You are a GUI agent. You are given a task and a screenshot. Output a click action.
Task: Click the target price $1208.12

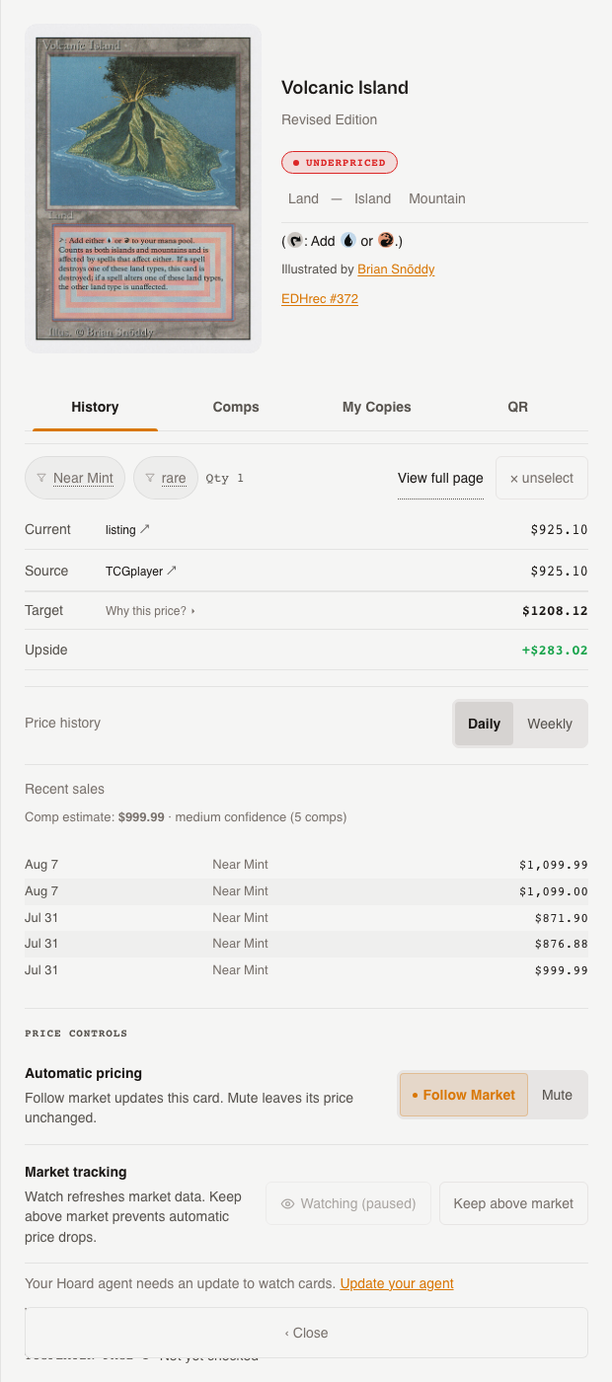pos(555,611)
